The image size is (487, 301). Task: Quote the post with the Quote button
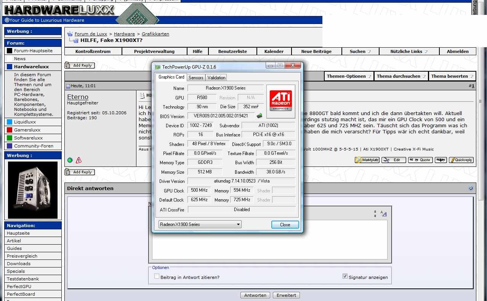420,160
